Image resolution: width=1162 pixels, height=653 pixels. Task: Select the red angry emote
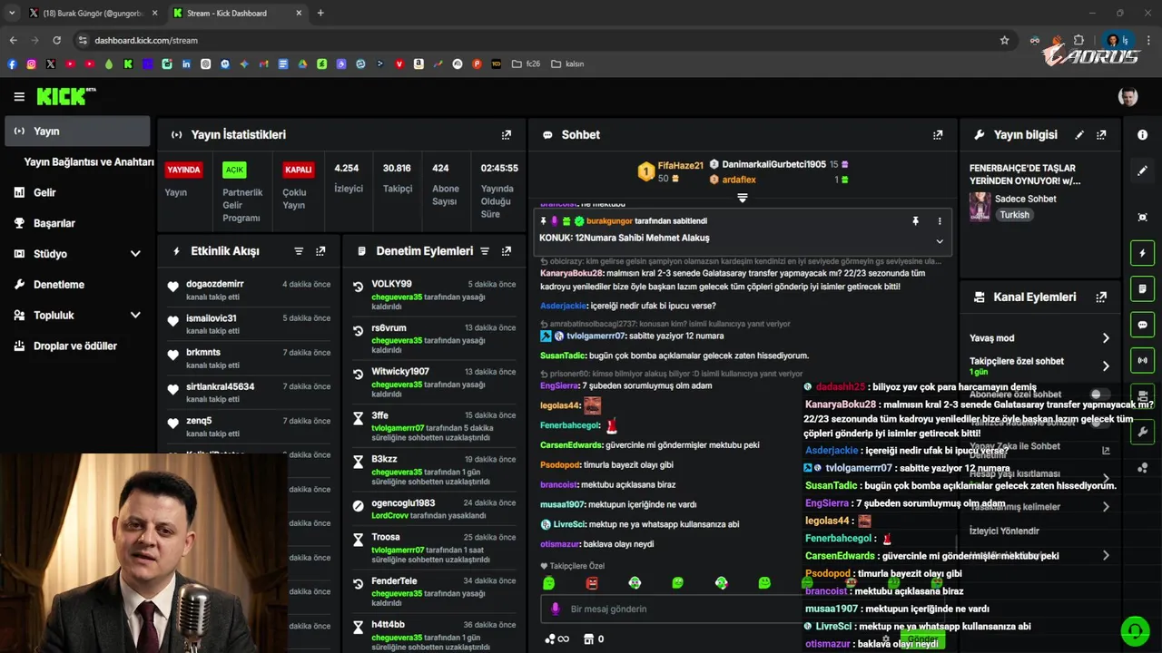click(x=592, y=583)
